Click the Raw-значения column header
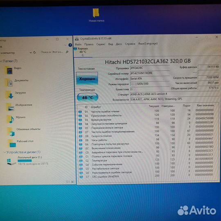The height and width of the screenshot is (221, 221). tap(205, 105)
